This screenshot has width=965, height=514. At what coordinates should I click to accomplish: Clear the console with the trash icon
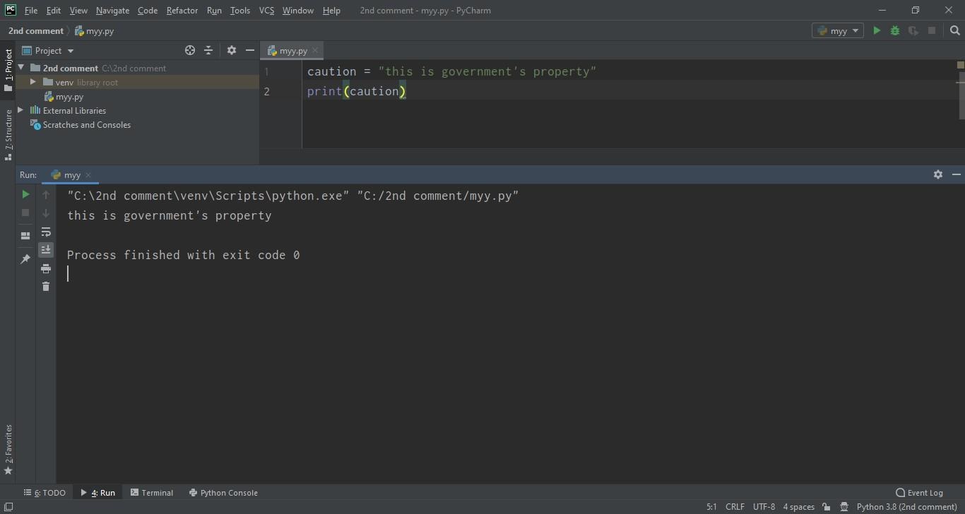pyautogui.click(x=46, y=286)
